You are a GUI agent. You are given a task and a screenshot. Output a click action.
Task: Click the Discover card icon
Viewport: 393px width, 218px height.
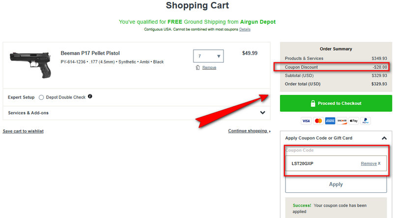pyautogui.click(x=342, y=121)
